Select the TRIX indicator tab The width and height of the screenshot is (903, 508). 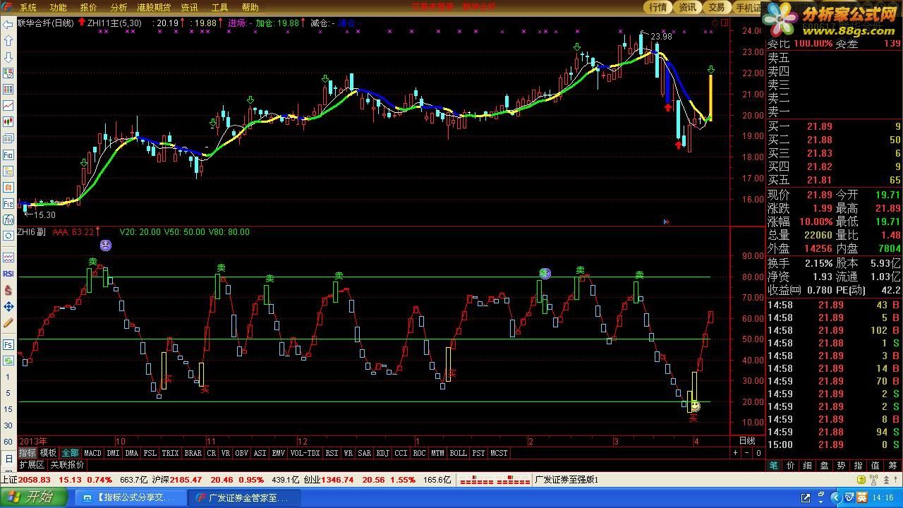(170, 453)
